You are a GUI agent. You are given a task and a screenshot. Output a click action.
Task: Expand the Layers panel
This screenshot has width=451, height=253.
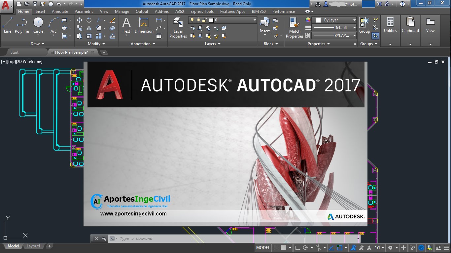(213, 44)
